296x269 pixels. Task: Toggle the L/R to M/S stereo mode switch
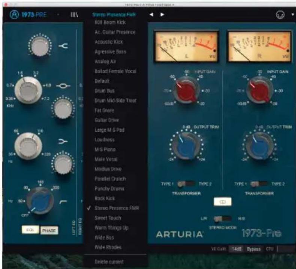(x=223, y=219)
